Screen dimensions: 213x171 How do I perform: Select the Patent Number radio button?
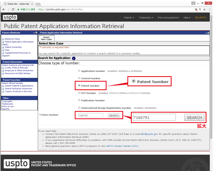79,85
